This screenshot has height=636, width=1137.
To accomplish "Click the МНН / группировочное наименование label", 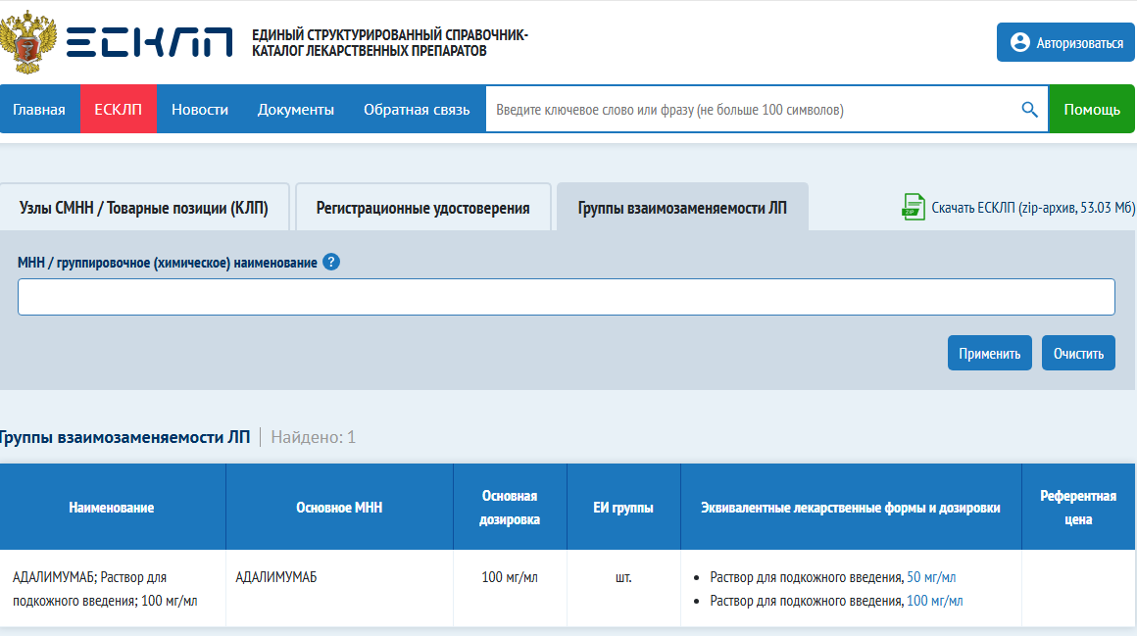I will click(168, 263).
